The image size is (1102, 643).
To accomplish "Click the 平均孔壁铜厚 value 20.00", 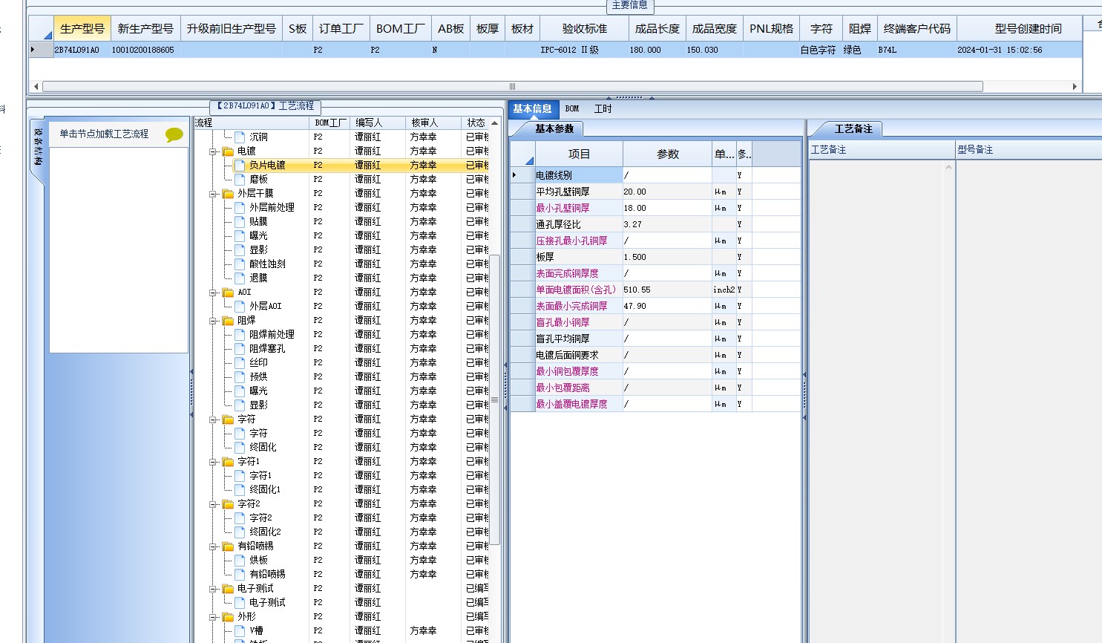I will pos(667,192).
